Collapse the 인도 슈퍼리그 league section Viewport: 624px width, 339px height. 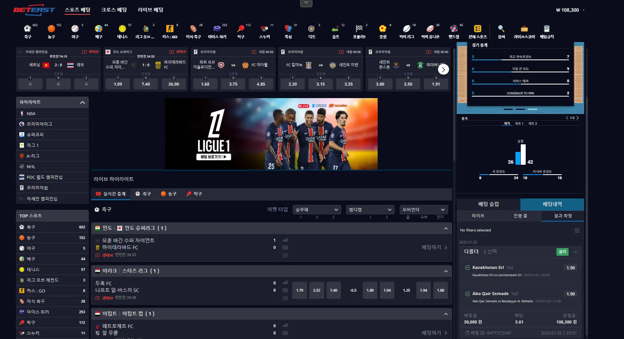pos(446,228)
